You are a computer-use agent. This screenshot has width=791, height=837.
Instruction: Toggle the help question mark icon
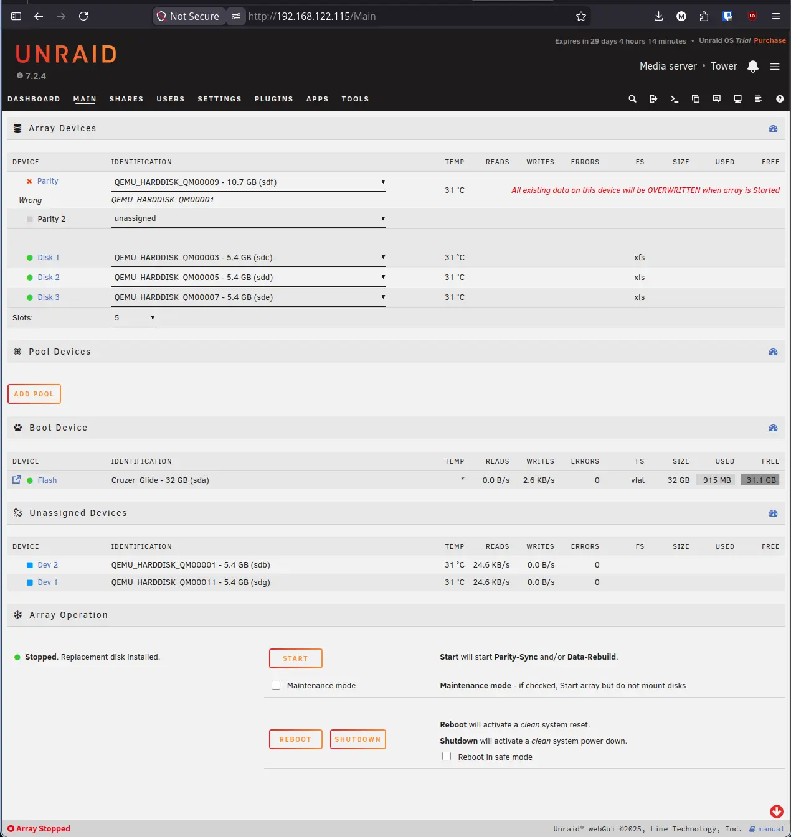pos(780,99)
